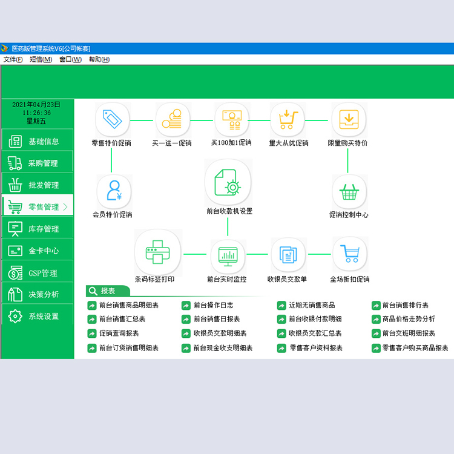The image size is (454, 454).
Task: Open 零售客户购买商品报表 report
Action: pos(415,347)
